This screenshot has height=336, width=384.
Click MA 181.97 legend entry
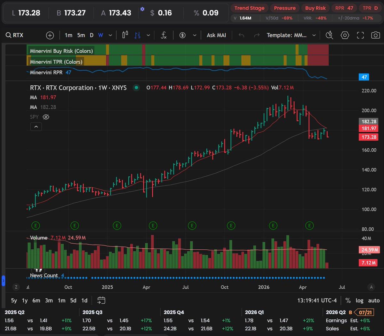(x=43, y=97)
